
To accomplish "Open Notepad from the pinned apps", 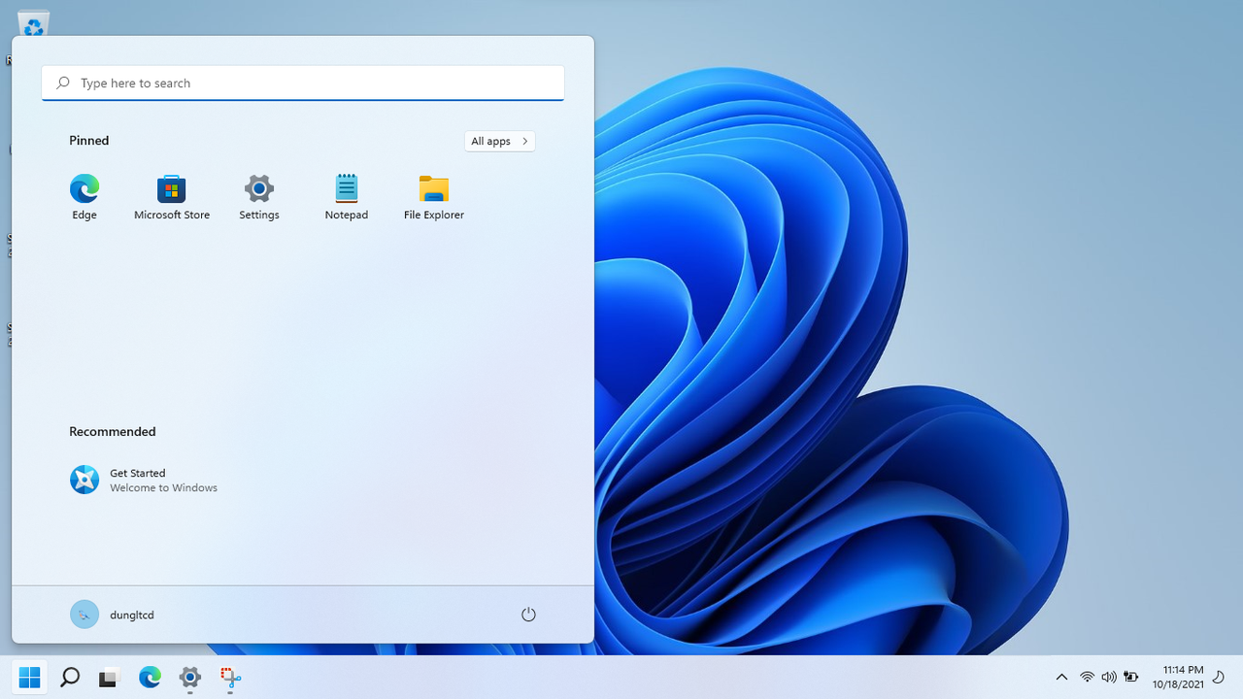I will (x=346, y=189).
